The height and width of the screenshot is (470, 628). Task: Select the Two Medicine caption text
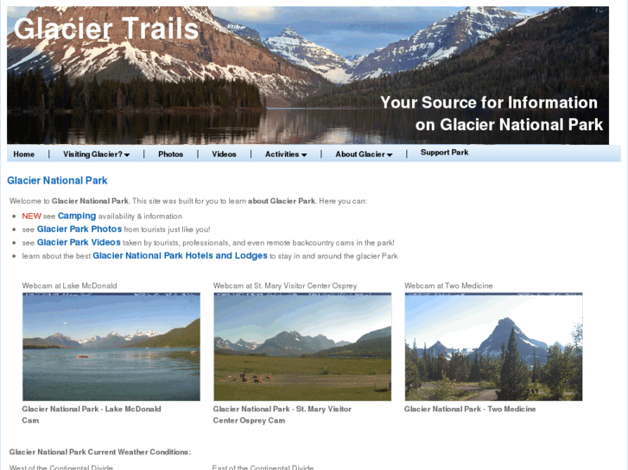pyautogui.click(x=470, y=409)
